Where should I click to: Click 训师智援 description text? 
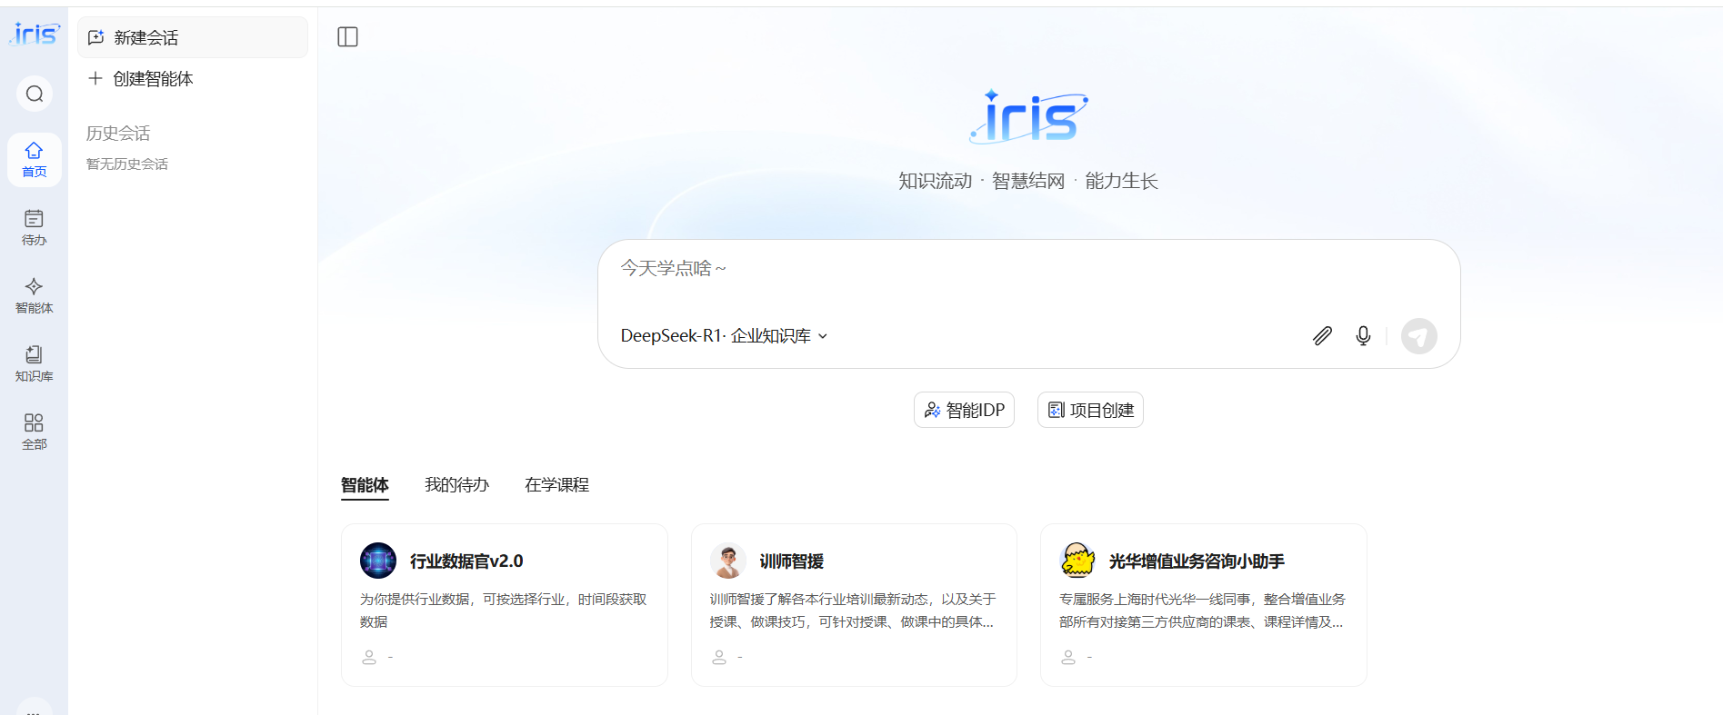tap(853, 611)
